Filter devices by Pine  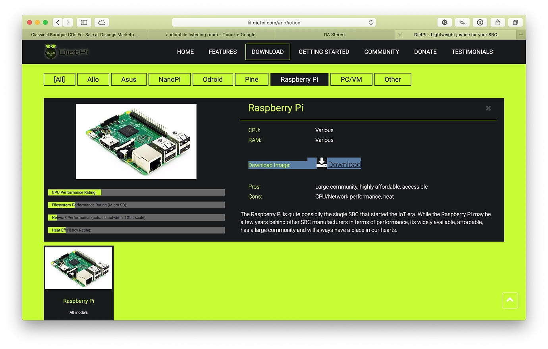[252, 79]
